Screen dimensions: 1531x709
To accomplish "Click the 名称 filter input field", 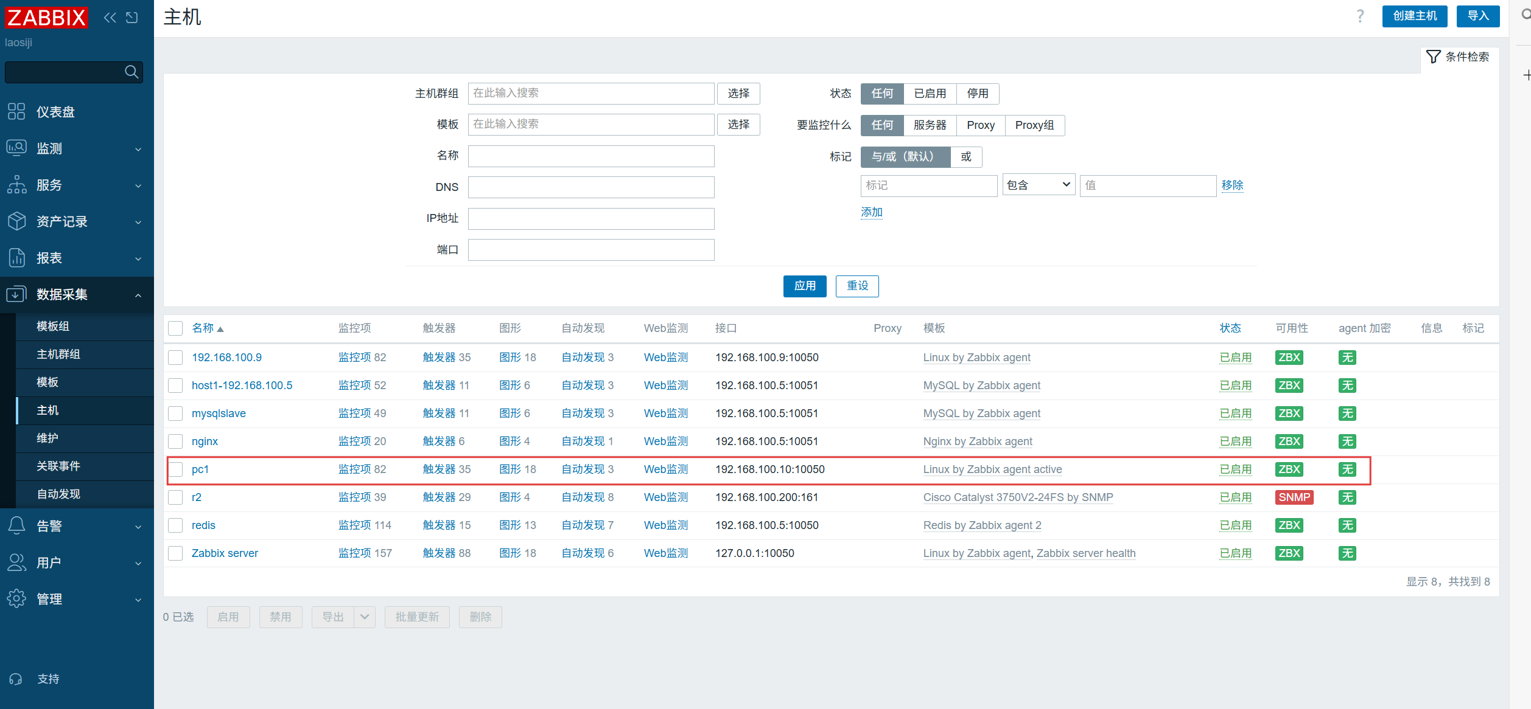I will click(x=591, y=156).
